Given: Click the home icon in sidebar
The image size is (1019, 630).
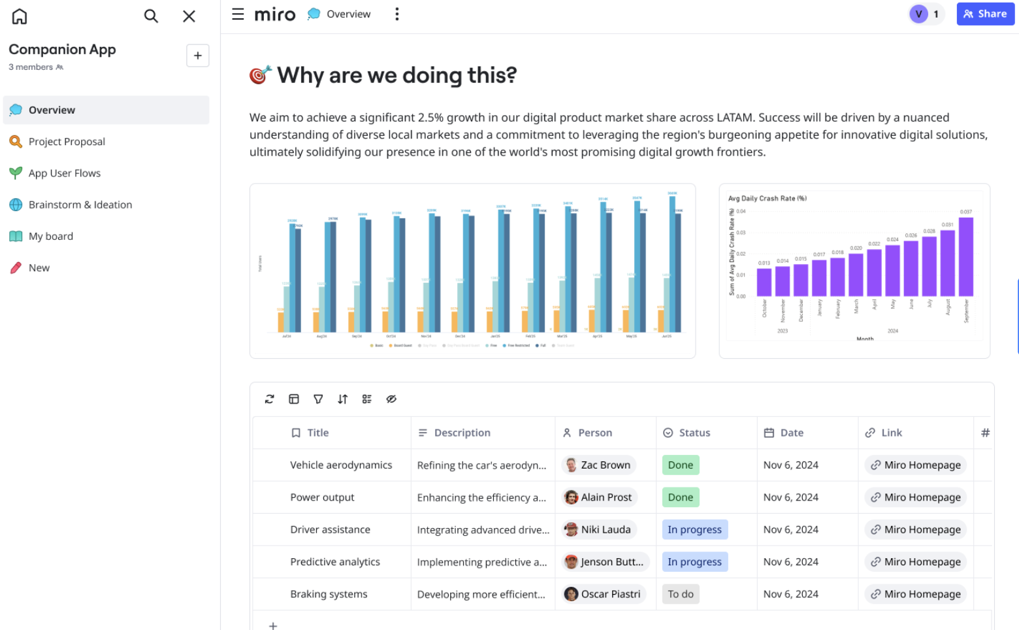Looking at the screenshot, I should 20,16.
